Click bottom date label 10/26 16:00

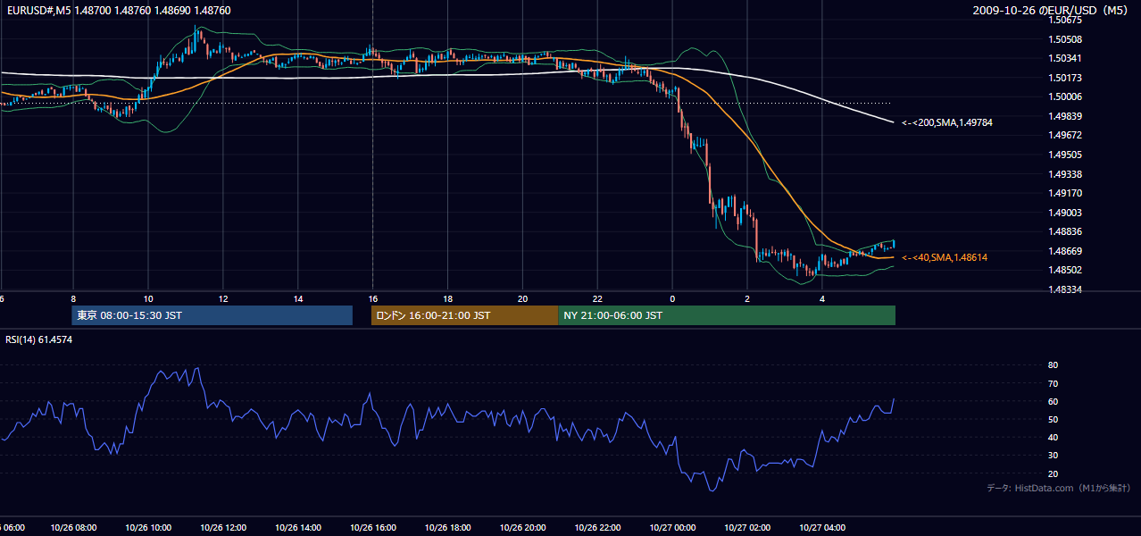point(373,528)
